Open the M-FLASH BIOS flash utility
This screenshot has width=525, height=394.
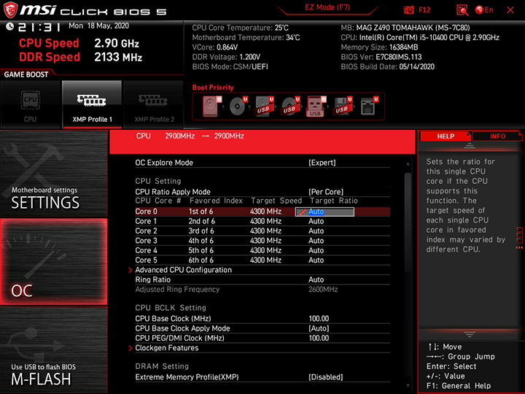(x=53, y=349)
